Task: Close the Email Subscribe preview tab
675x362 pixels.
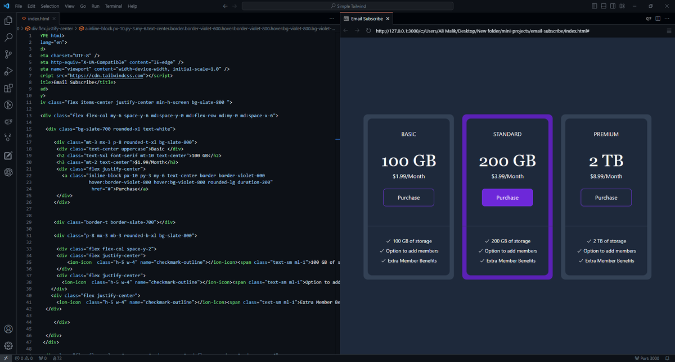Action: click(x=388, y=19)
